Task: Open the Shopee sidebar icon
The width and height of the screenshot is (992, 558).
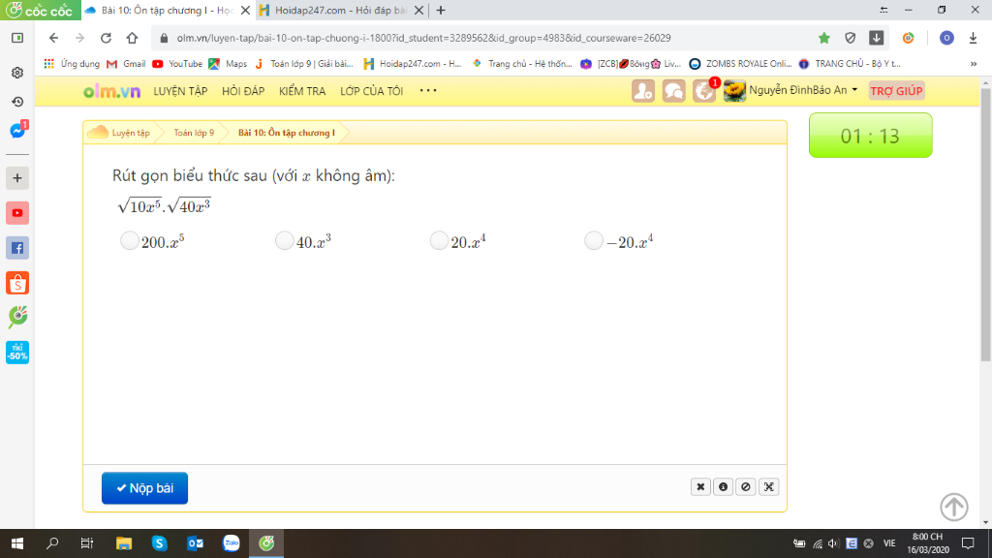Action: click(x=17, y=283)
